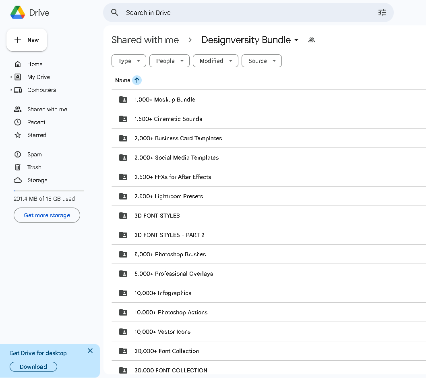Viewport: 426px width, 378px height.
Task: Navigate to Shared with me sidebar item
Action: (47, 109)
